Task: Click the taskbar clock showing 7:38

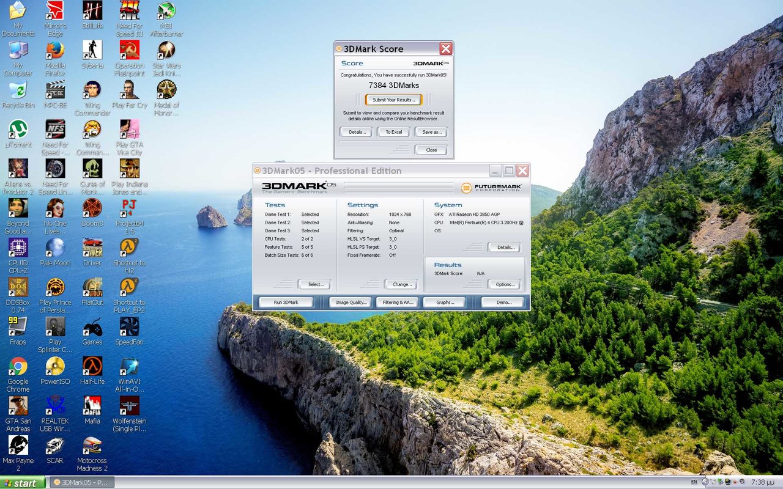Action: click(763, 482)
